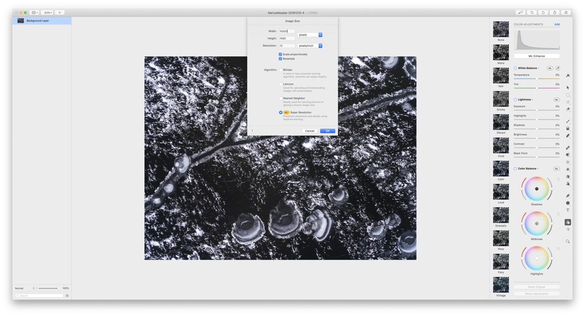The width and height of the screenshot is (585, 316).
Task: Click the Share icon in top toolbar
Action: [x=554, y=13]
